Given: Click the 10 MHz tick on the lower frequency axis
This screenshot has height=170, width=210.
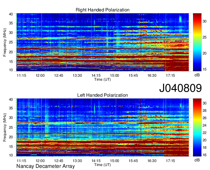Looking at the screenshot, I should [11, 155].
